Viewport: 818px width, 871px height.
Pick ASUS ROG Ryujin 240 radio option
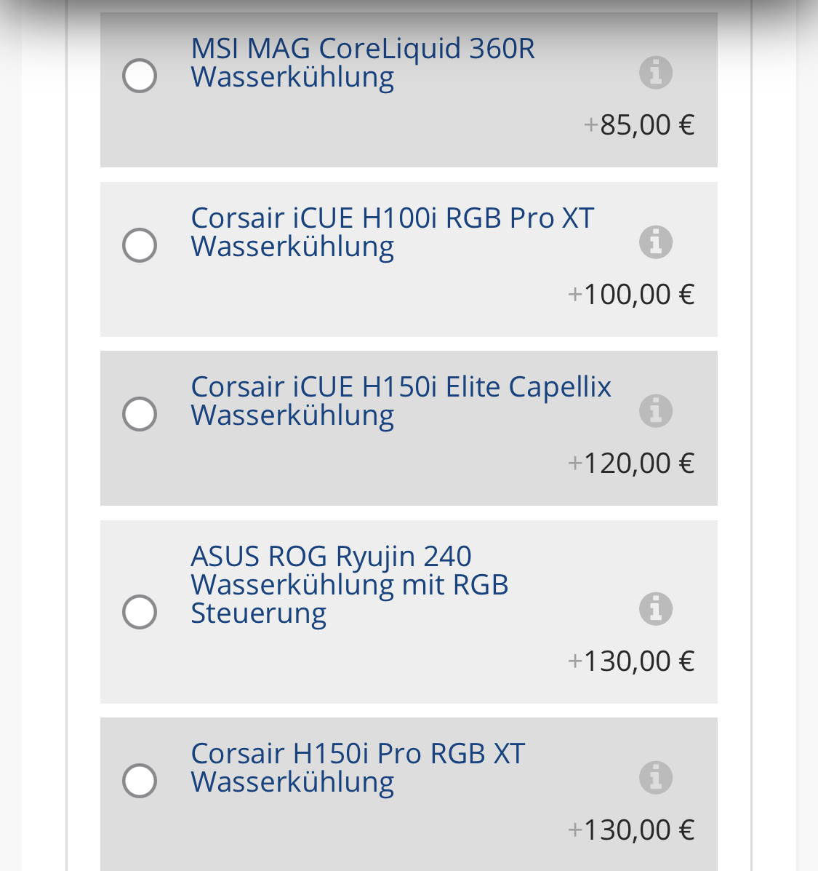tap(140, 611)
